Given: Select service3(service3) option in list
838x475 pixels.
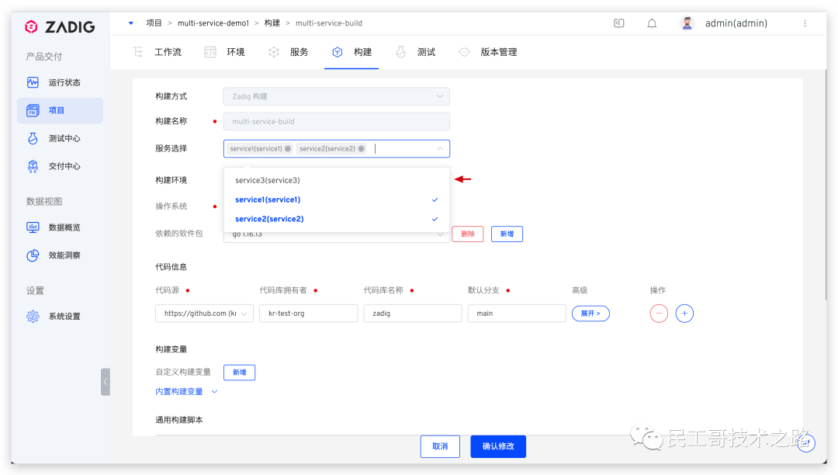Looking at the screenshot, I should [x=268, y=180].
